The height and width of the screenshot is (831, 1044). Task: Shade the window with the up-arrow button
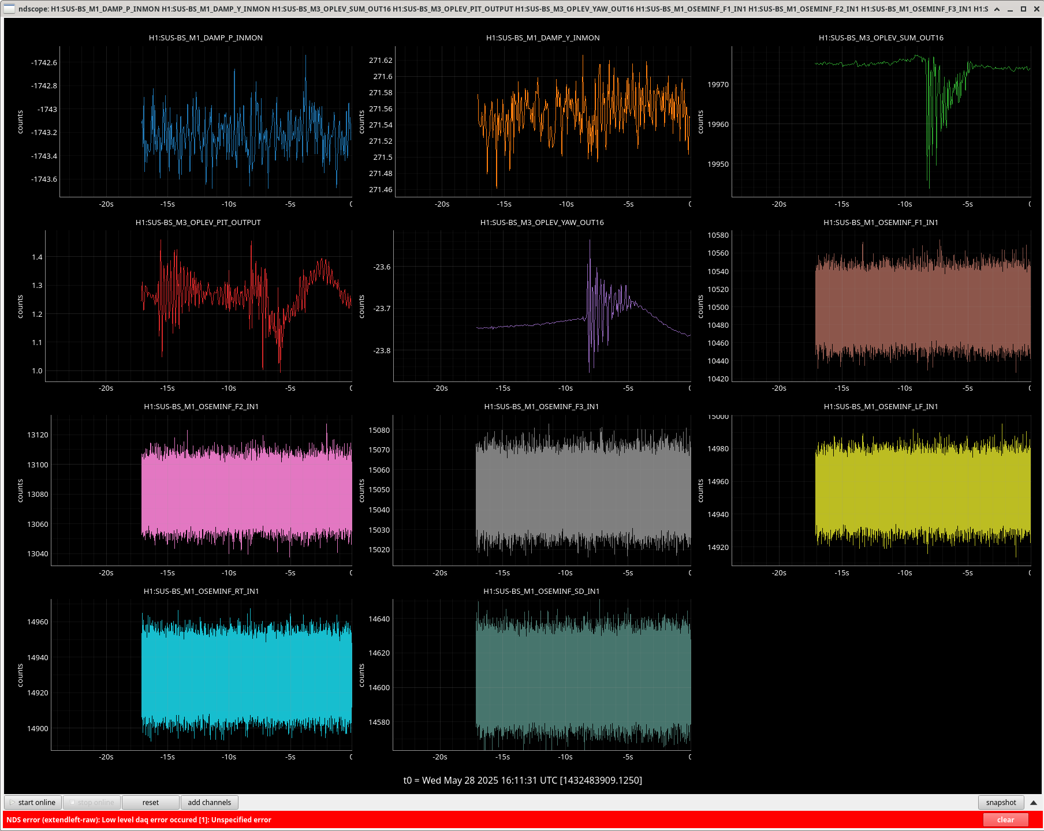point(997,9)
